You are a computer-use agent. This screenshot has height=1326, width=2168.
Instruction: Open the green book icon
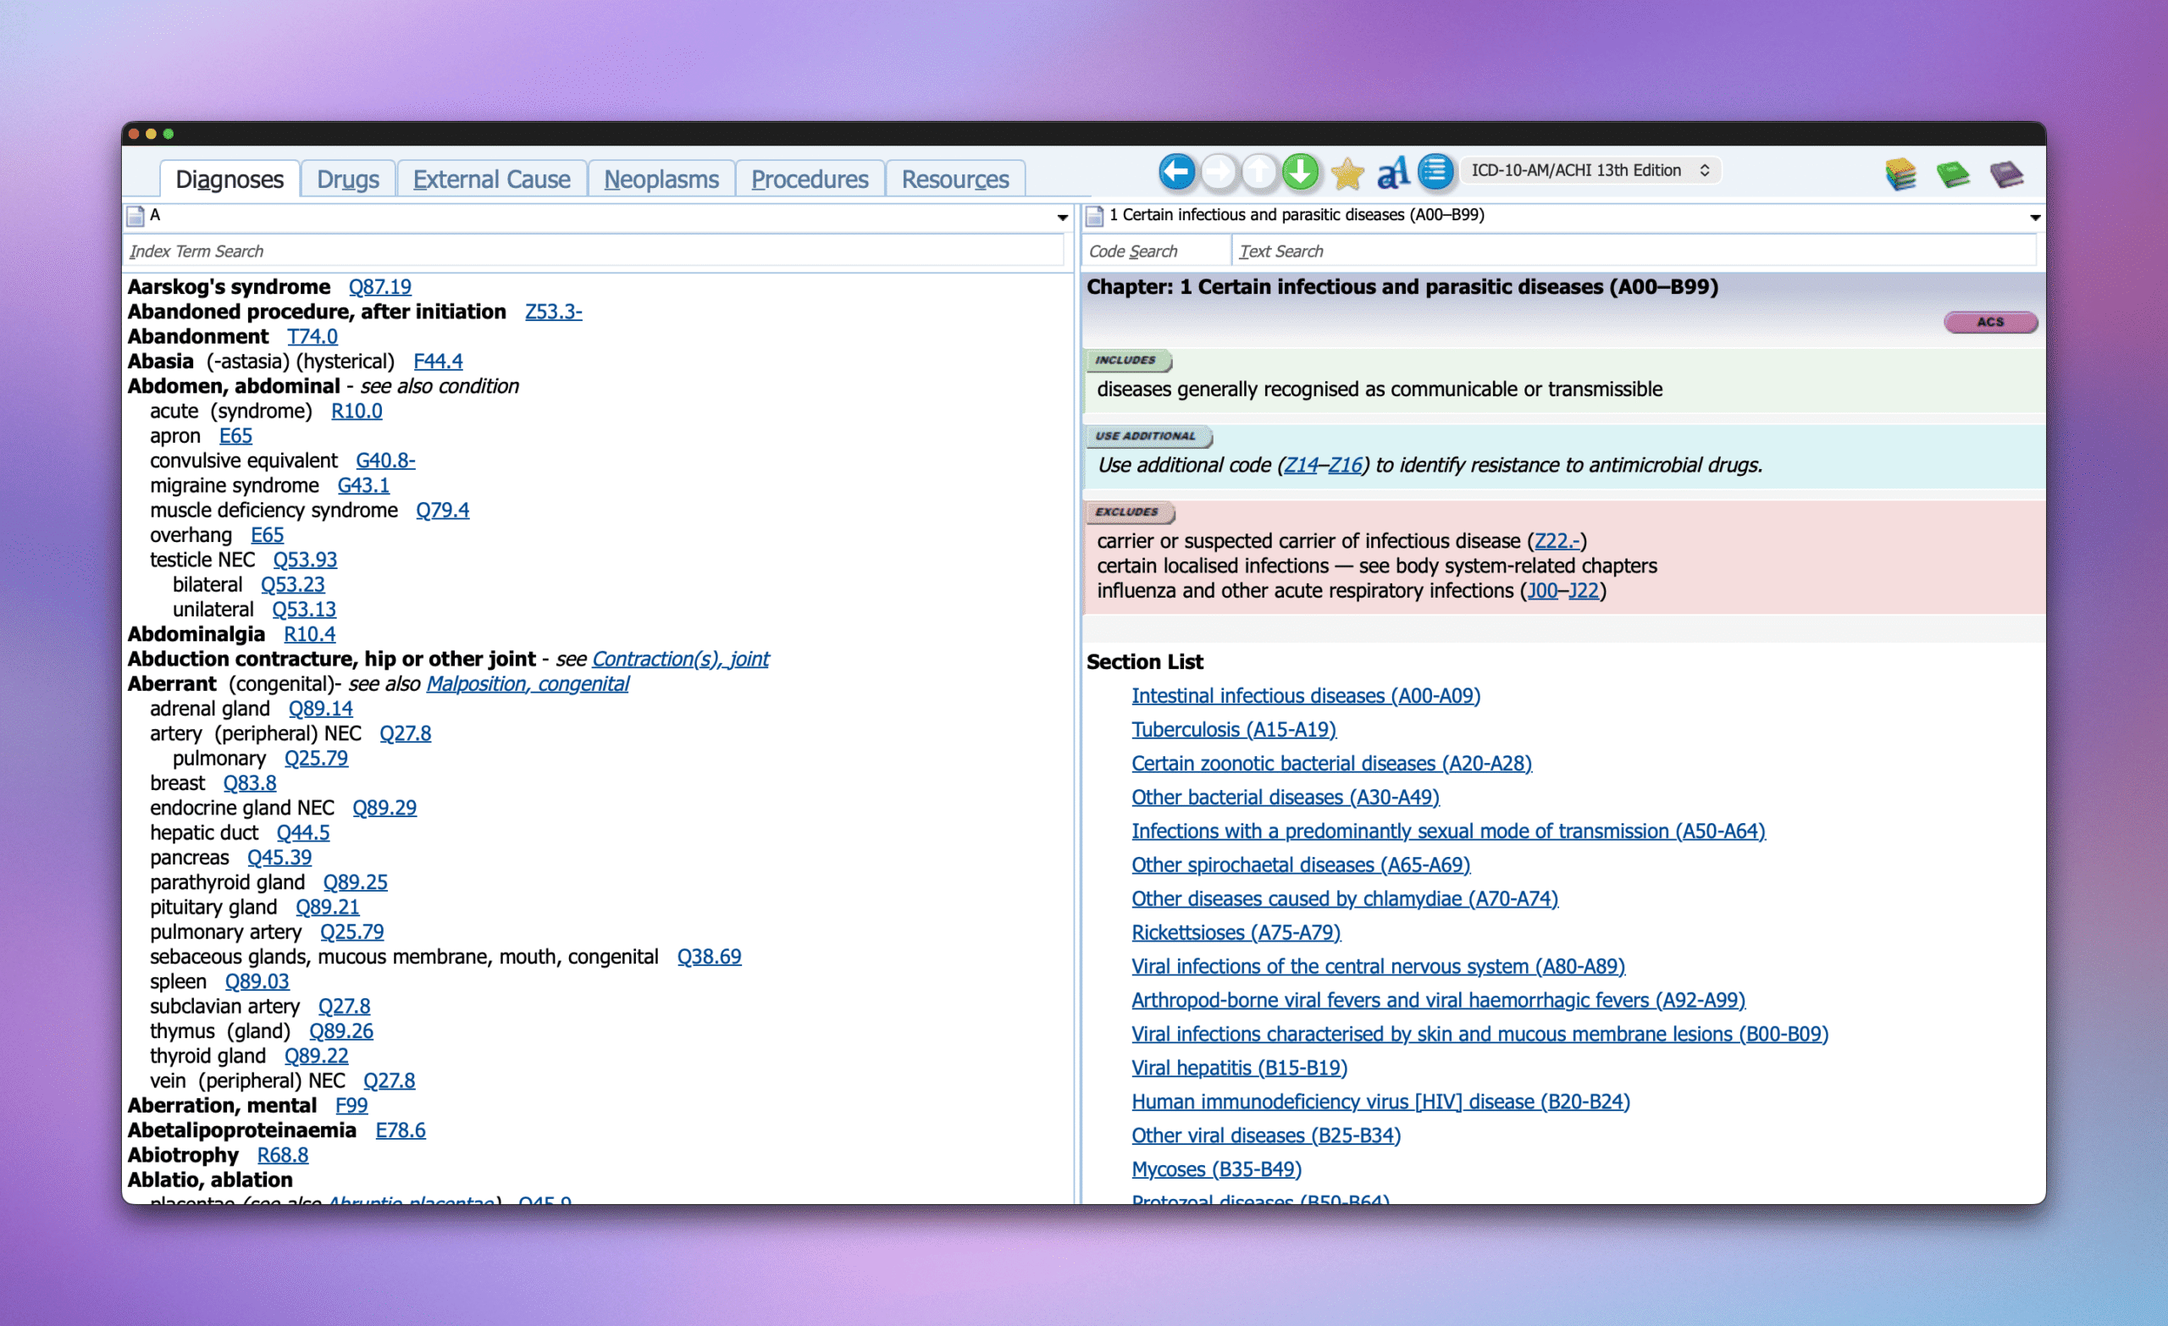1952,174
